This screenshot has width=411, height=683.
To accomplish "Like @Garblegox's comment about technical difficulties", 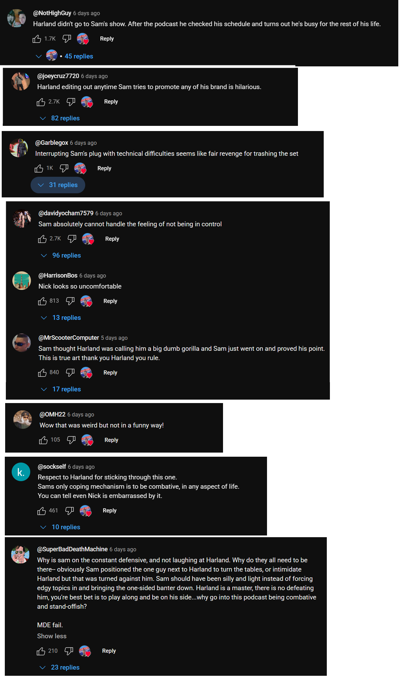I will point(39,169).
